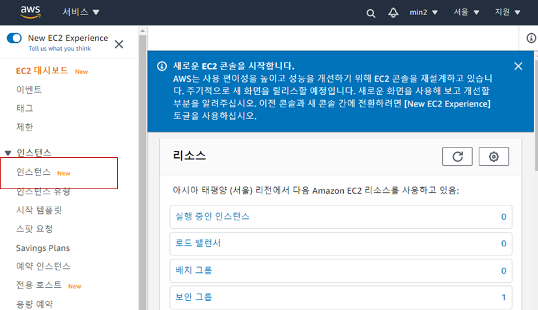Open the 서울 region dropdown
Screen dimensions: 538x310
(466, 12)
